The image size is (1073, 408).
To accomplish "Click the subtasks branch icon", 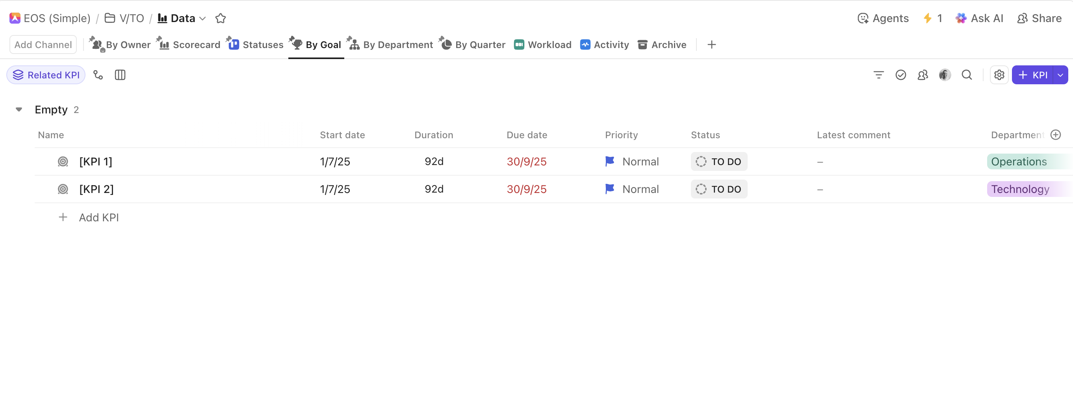I will [x=98, y=75].
